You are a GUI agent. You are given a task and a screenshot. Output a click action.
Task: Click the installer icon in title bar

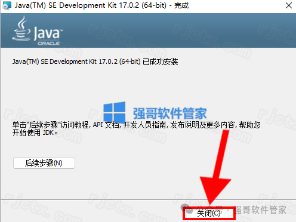point(7,5)
